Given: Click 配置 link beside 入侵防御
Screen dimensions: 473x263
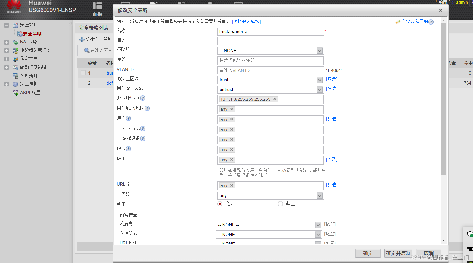Looking at the screenshot, I should click(330, 234).
